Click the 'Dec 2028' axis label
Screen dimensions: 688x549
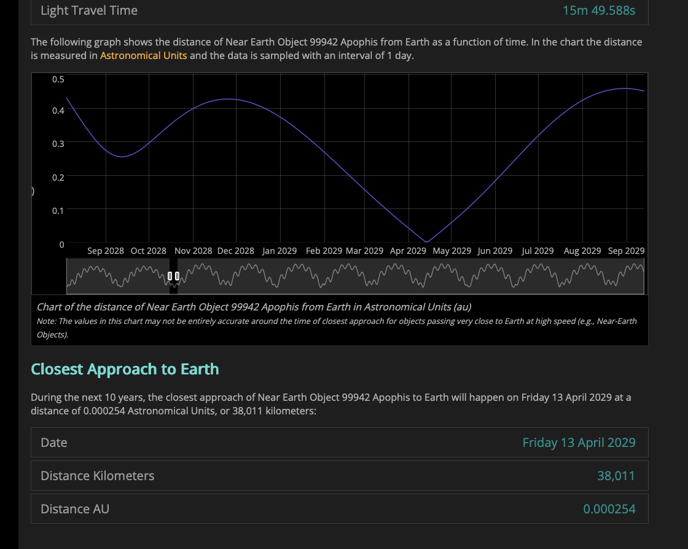pyautogui.click(x=236, y=251)
